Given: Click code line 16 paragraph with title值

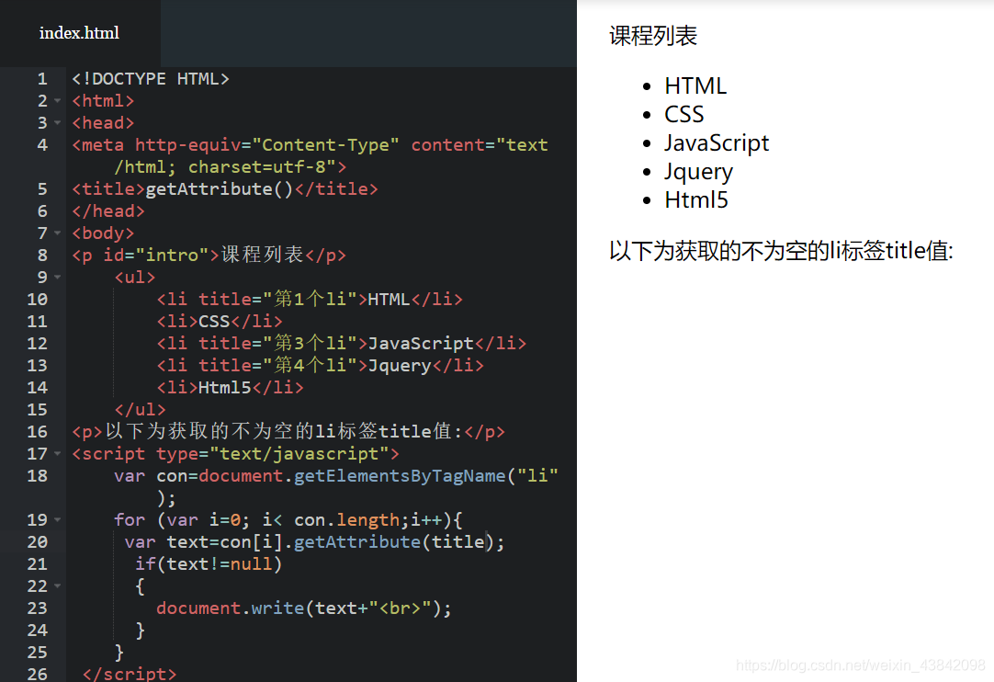Looking at the screenshot, I should point(288,431).
